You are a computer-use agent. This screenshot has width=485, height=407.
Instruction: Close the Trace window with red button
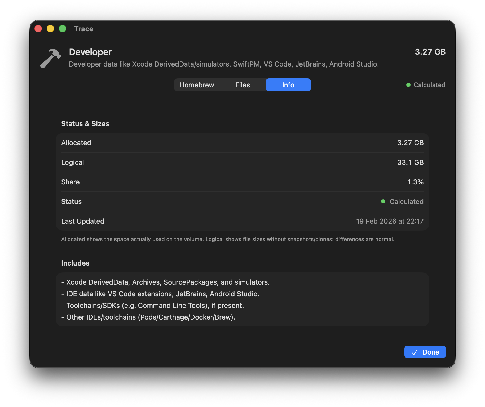[38, 29]
